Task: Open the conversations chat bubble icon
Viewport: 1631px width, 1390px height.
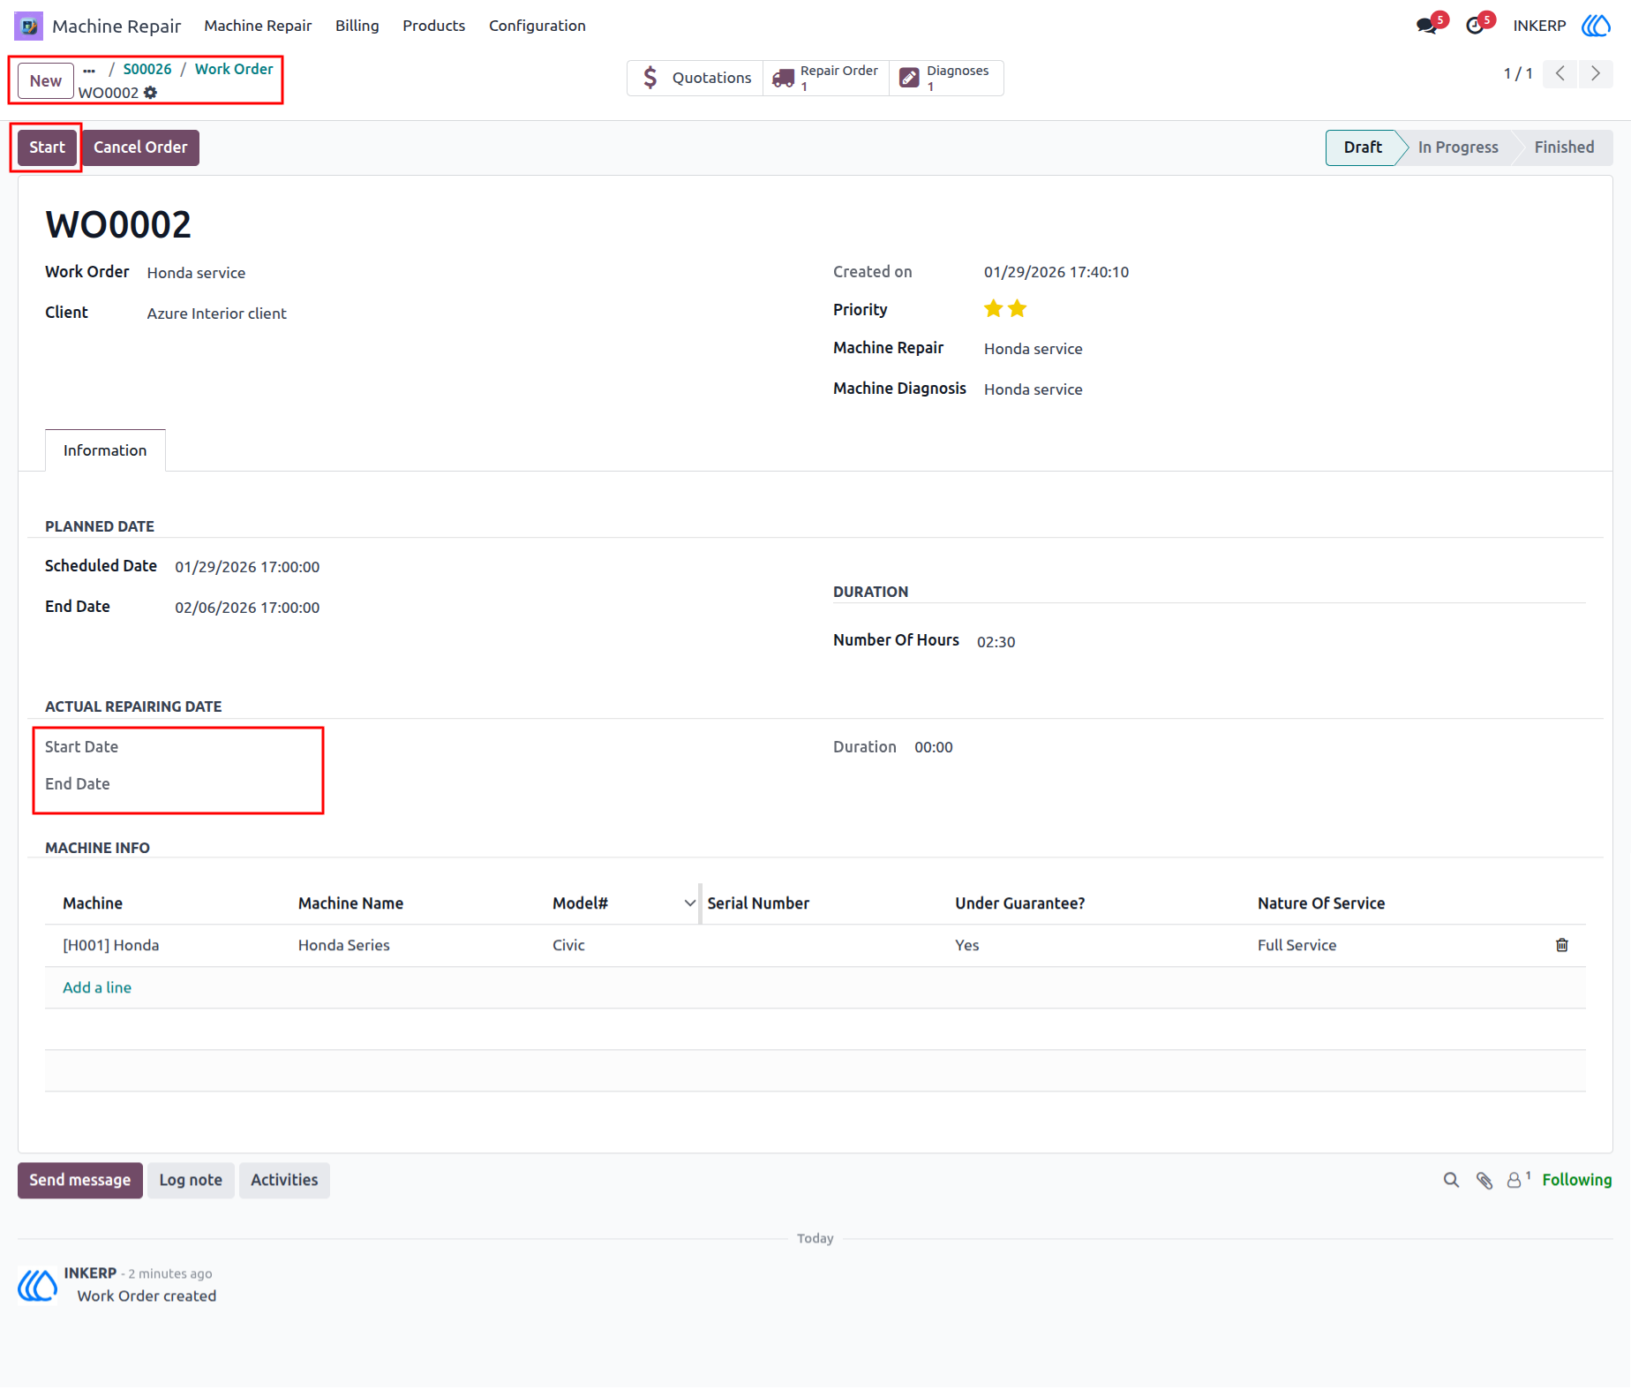Action: click(1426, 26)
